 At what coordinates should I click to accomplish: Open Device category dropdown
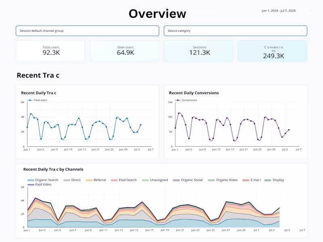(x=235, y=31)
